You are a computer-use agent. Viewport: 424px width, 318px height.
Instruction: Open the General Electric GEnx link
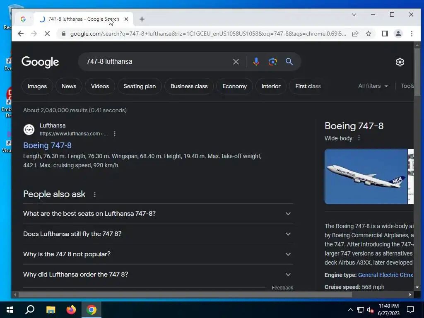tap(385, 275)
